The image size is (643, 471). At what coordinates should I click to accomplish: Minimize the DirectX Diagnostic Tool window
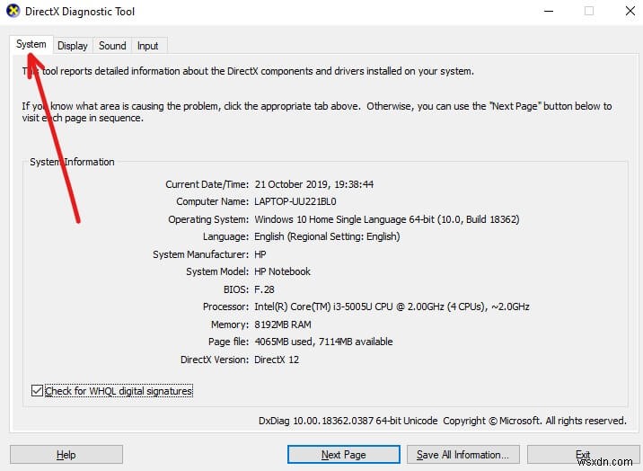pyautogui.click(x=549, y=11)
